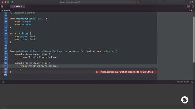Add an editor with the split icon
This screenshot has width=195, height=109.
point(193,6)
